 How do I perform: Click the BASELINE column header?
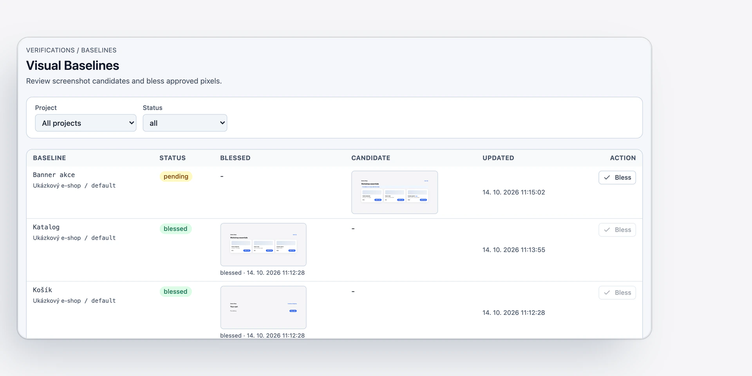pyautogui.click(x=49, y=158)
